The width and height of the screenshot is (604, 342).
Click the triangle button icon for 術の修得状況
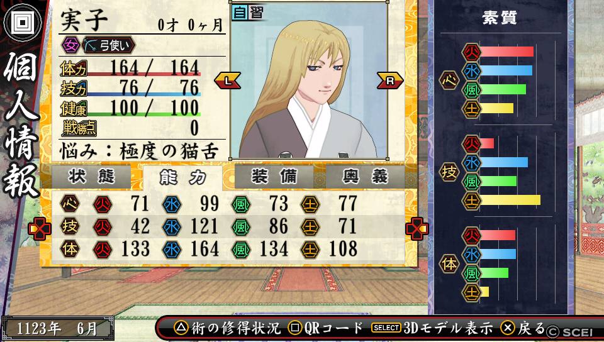181,328
